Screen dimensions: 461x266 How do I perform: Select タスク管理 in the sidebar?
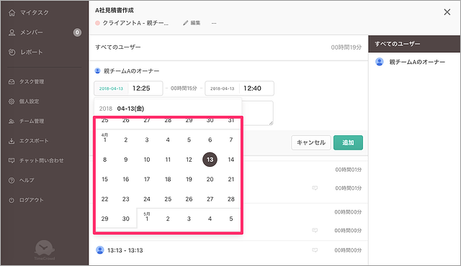pyautogui.click(x=32, y=81)
